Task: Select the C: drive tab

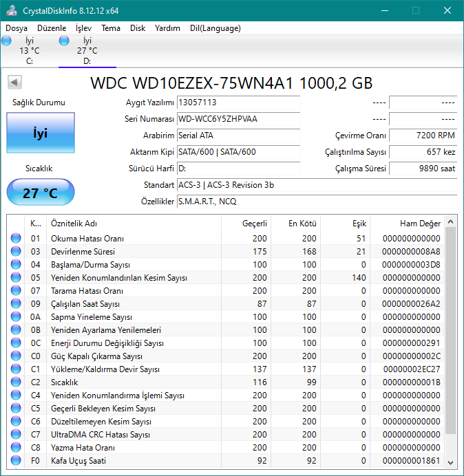Action: (x=30, y=51)
